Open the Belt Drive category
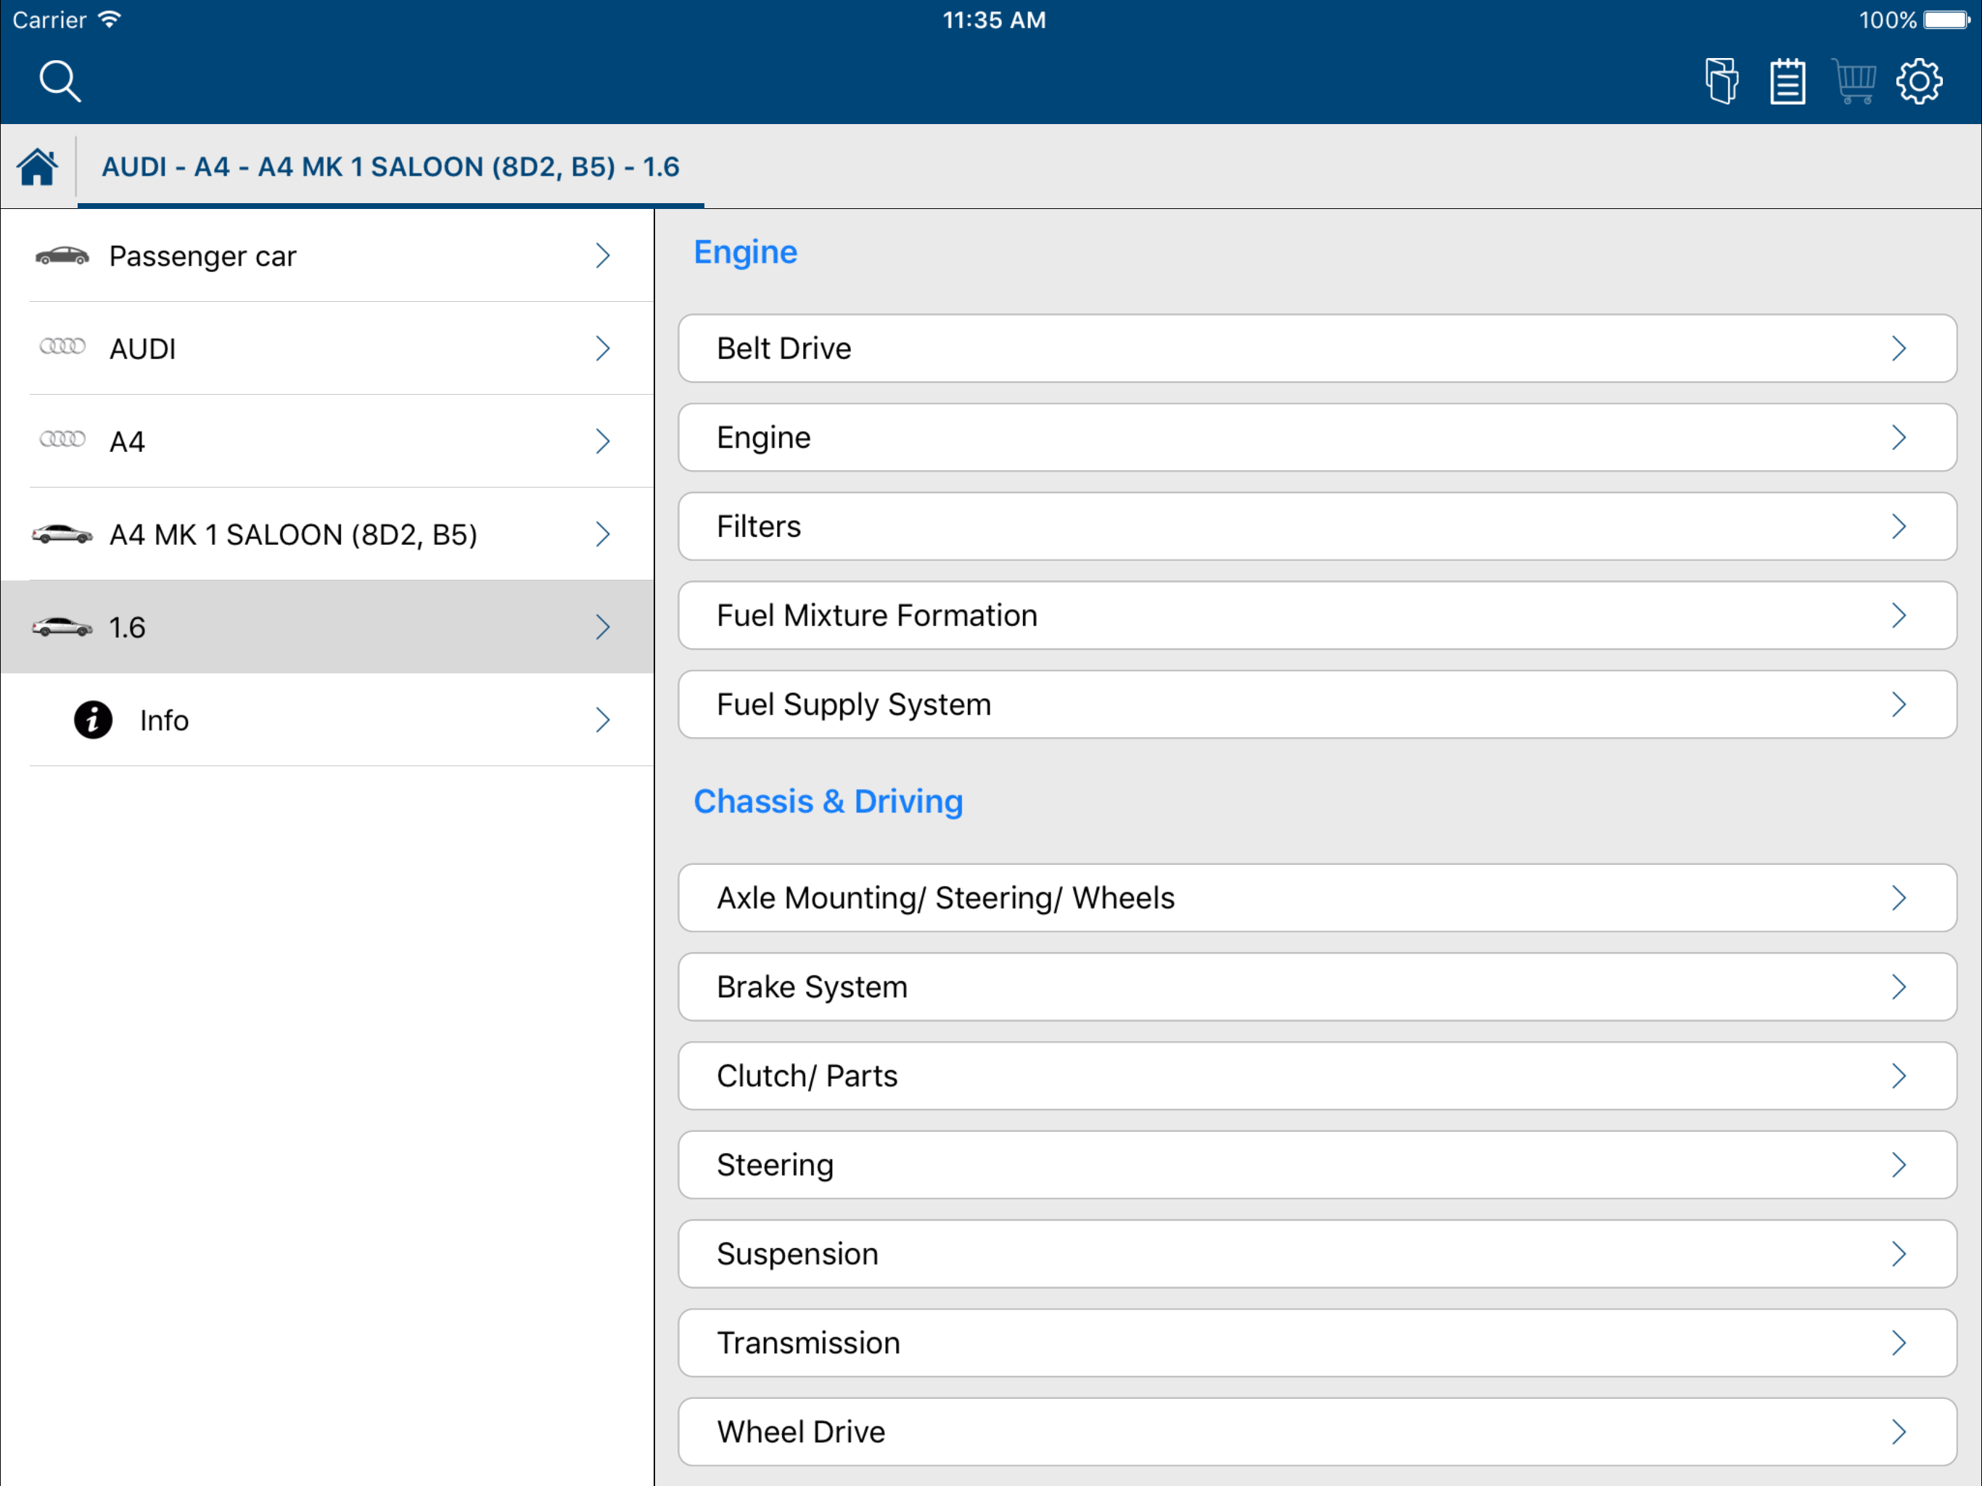The height and width of the screenshot is (1486, 1982). coord(1317,349)
